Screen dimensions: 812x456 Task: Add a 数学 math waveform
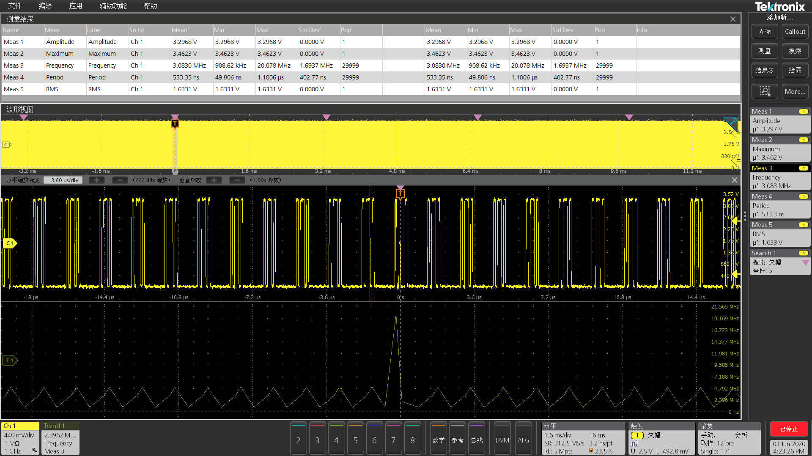pos(439,438)
